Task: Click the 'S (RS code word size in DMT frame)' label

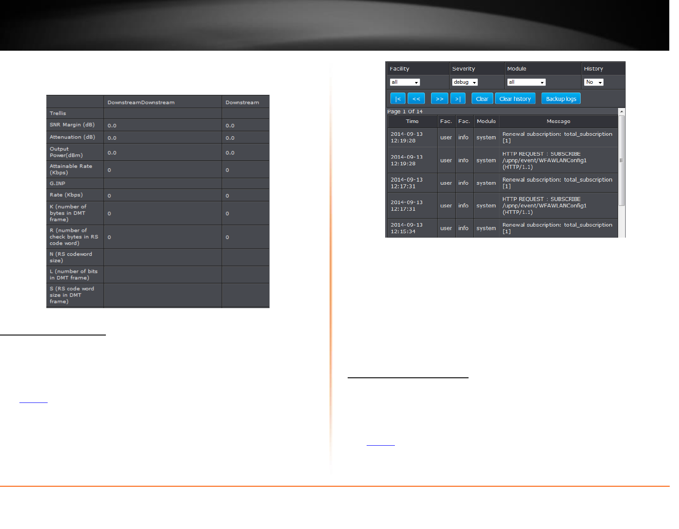Action: (71, 295)
